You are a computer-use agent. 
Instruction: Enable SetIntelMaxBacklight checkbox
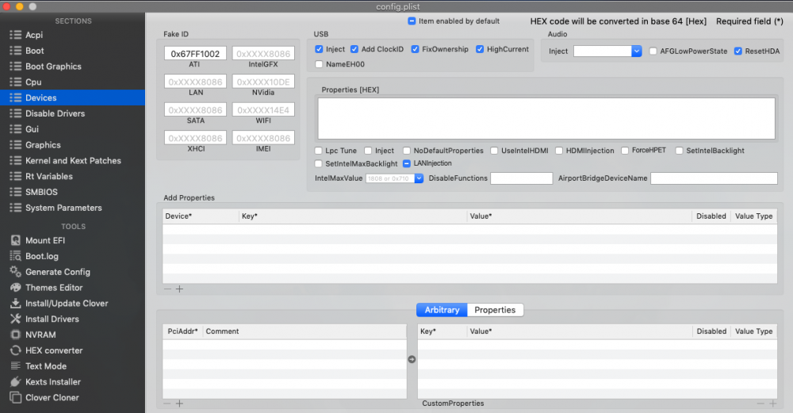point(318,164)
